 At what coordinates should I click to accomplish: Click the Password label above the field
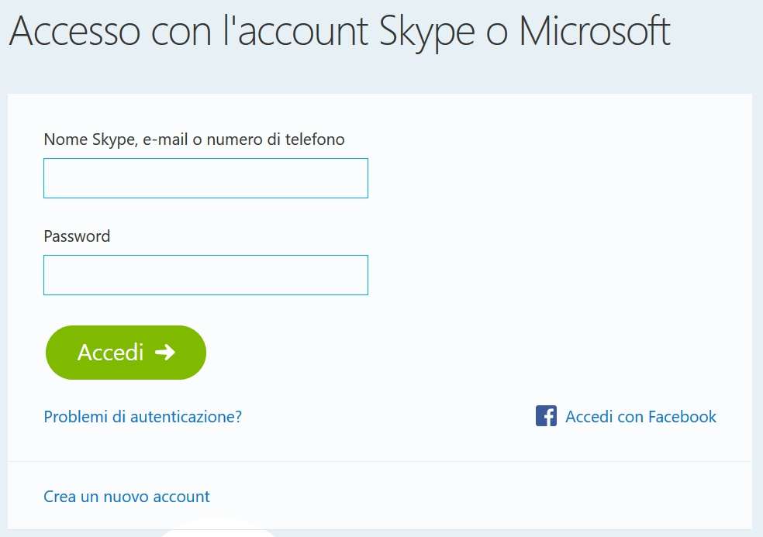[77, 236]
